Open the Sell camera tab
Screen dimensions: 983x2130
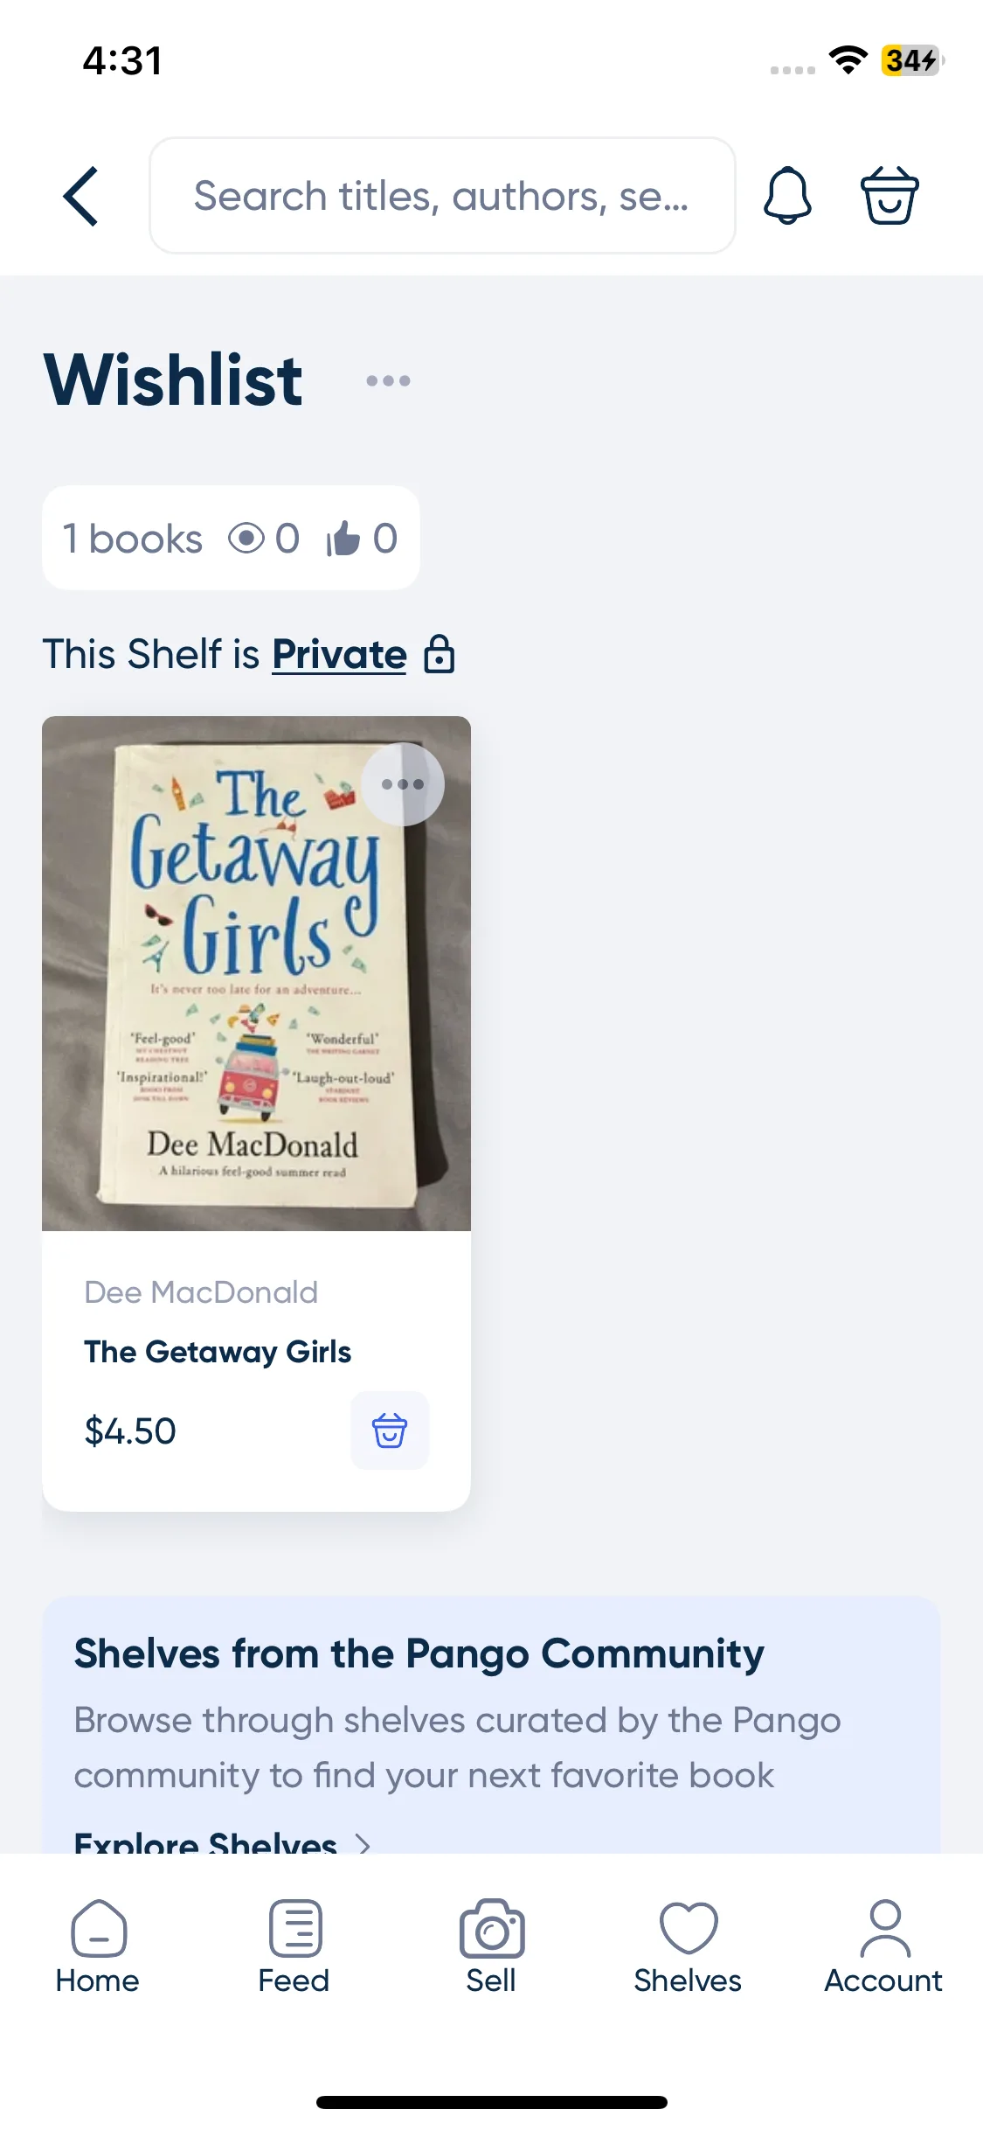coord(491,1946)
